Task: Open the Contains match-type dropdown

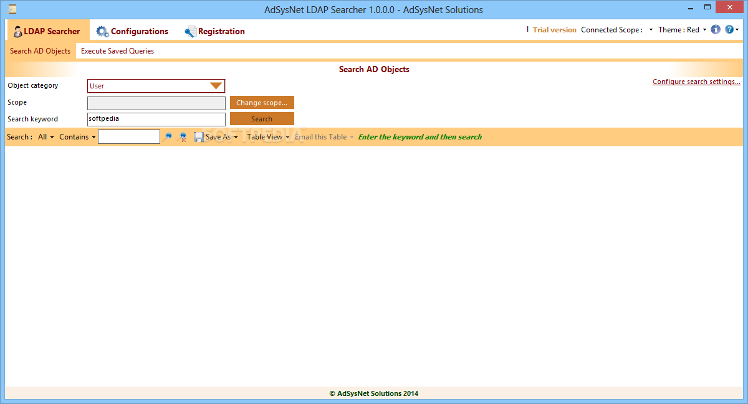Action: point(77,137)
